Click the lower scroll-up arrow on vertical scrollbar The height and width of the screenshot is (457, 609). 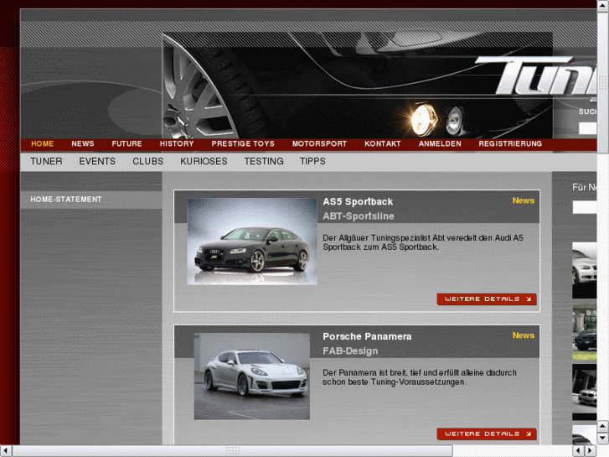603,426
